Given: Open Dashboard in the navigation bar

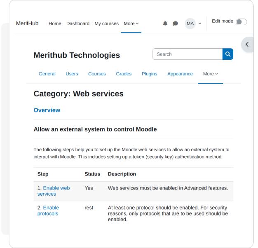Looking at the screenshot, I should click(78, 23).
